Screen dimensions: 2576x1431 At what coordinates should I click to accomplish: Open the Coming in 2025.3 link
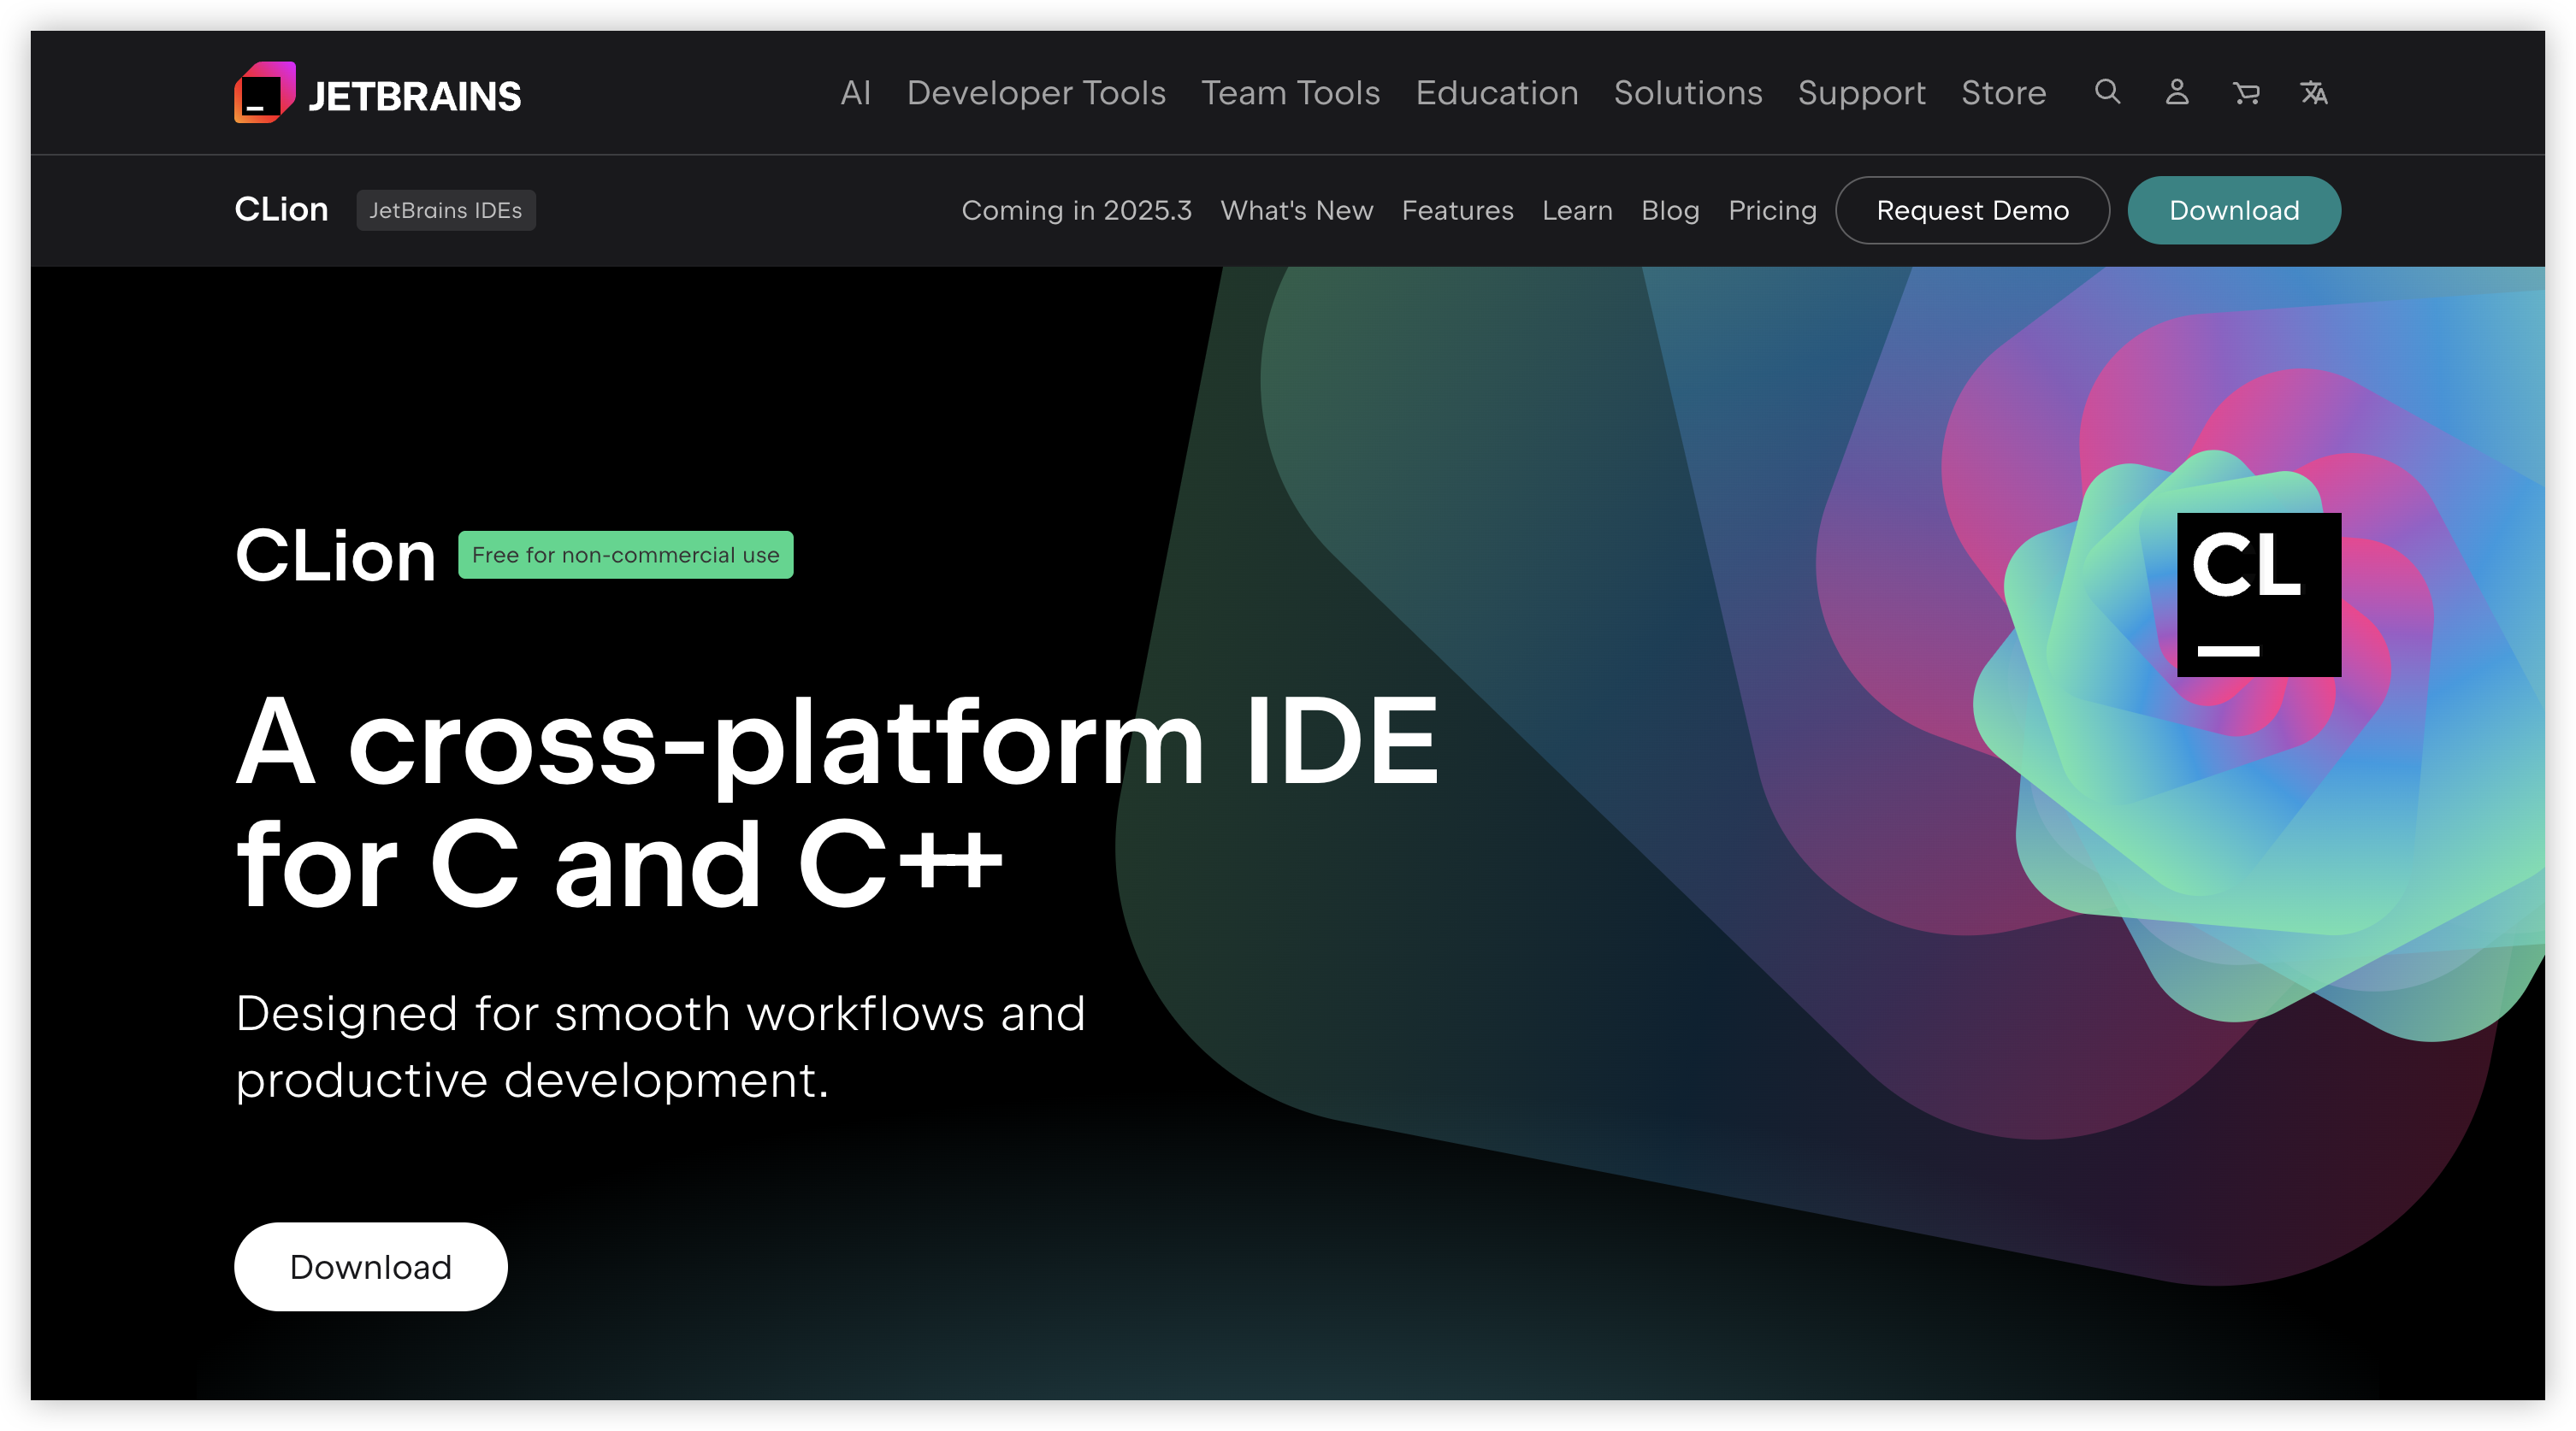[1076, 209]
